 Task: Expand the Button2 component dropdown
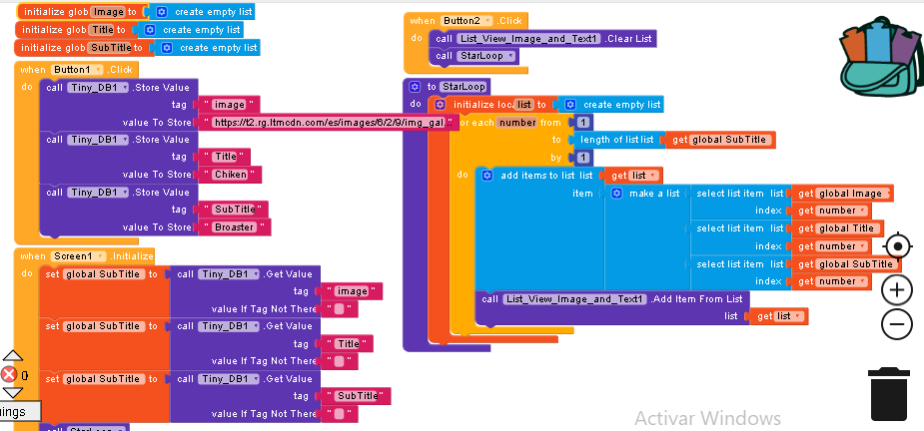pos(489,20)
